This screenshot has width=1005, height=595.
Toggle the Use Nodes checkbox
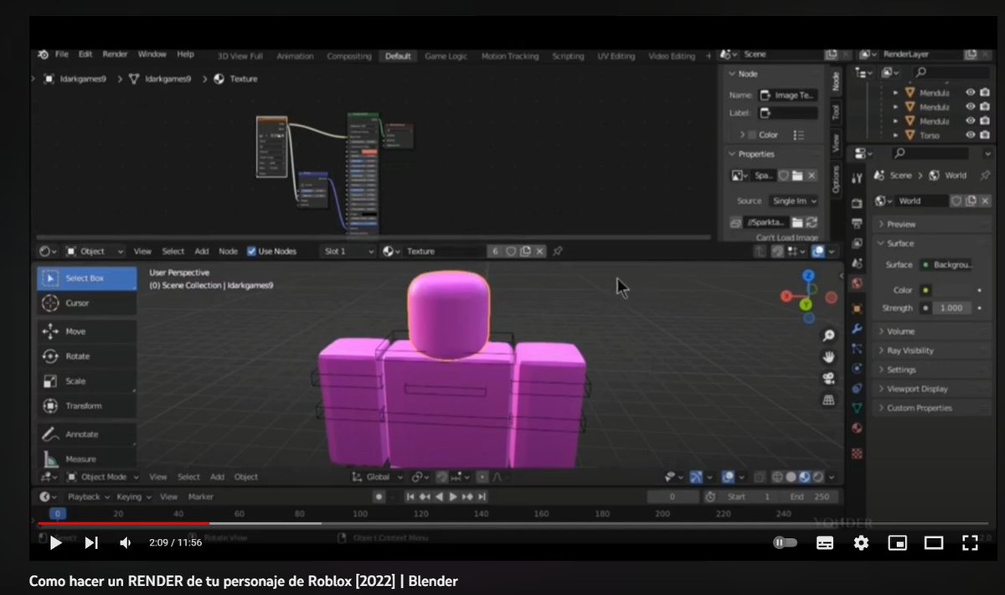click(x=252, y=251)
